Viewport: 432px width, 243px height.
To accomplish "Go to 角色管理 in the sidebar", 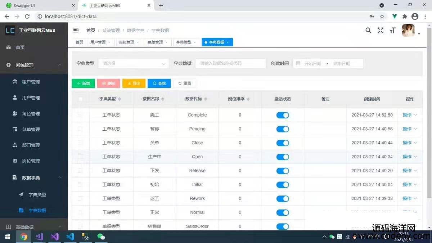I will point(31,114).
